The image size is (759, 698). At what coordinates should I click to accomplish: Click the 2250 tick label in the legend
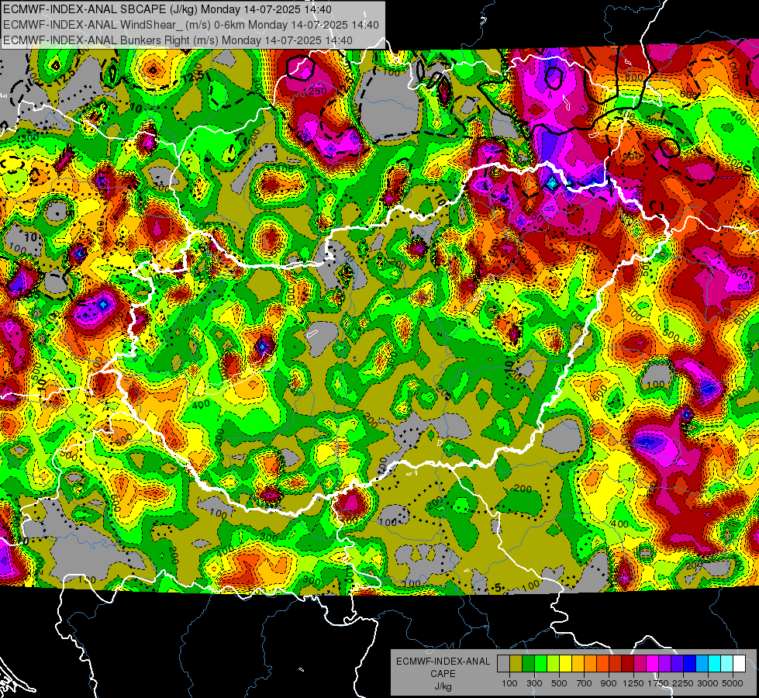coord(683,683)
